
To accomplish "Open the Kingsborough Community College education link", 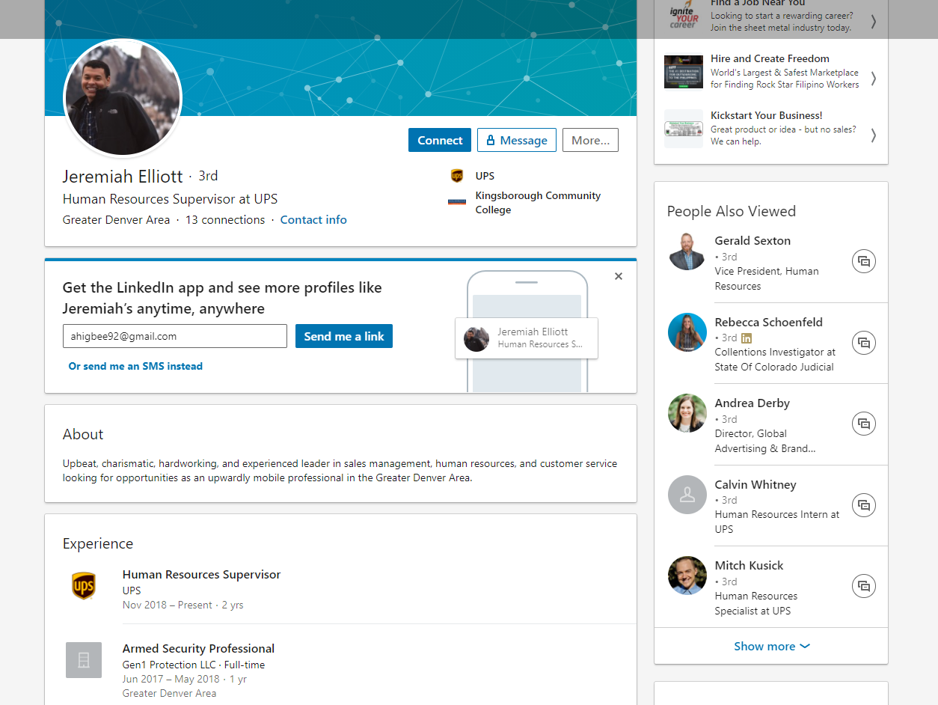I will click(x=538, y=203).
